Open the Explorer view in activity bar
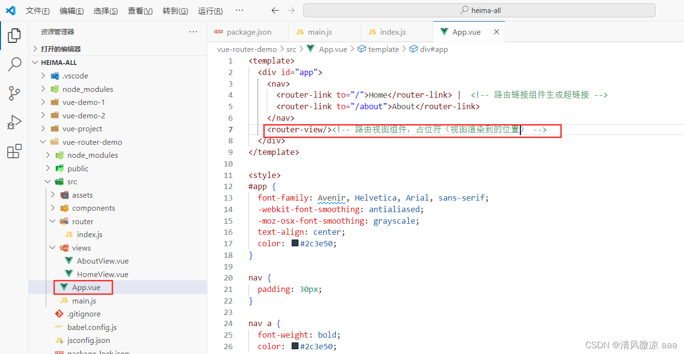The image size is (684, 354). 14,35
